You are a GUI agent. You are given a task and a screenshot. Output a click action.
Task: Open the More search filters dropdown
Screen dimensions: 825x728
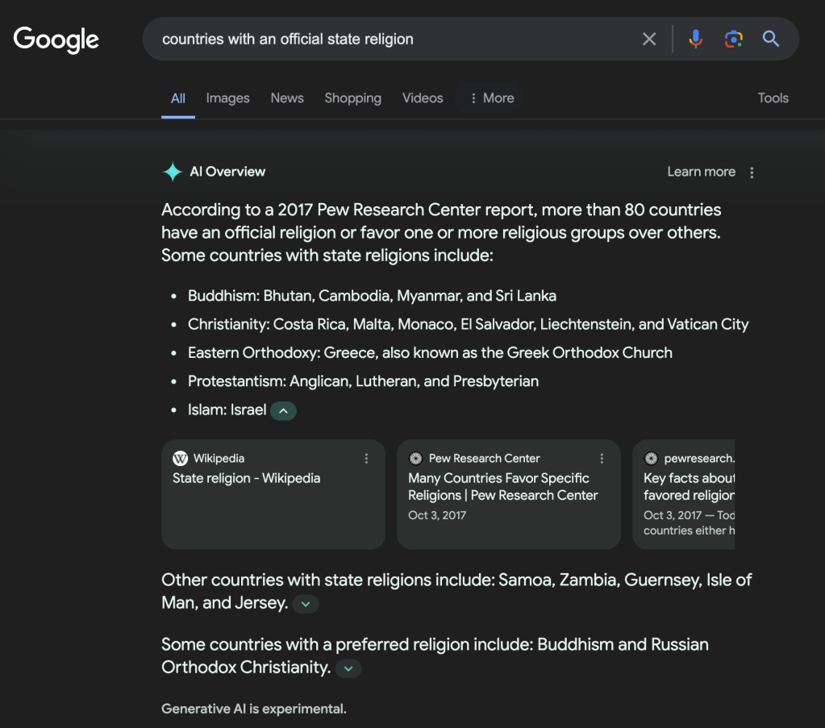coord(491,98)
